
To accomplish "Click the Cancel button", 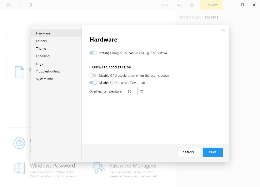I will 189,152.
